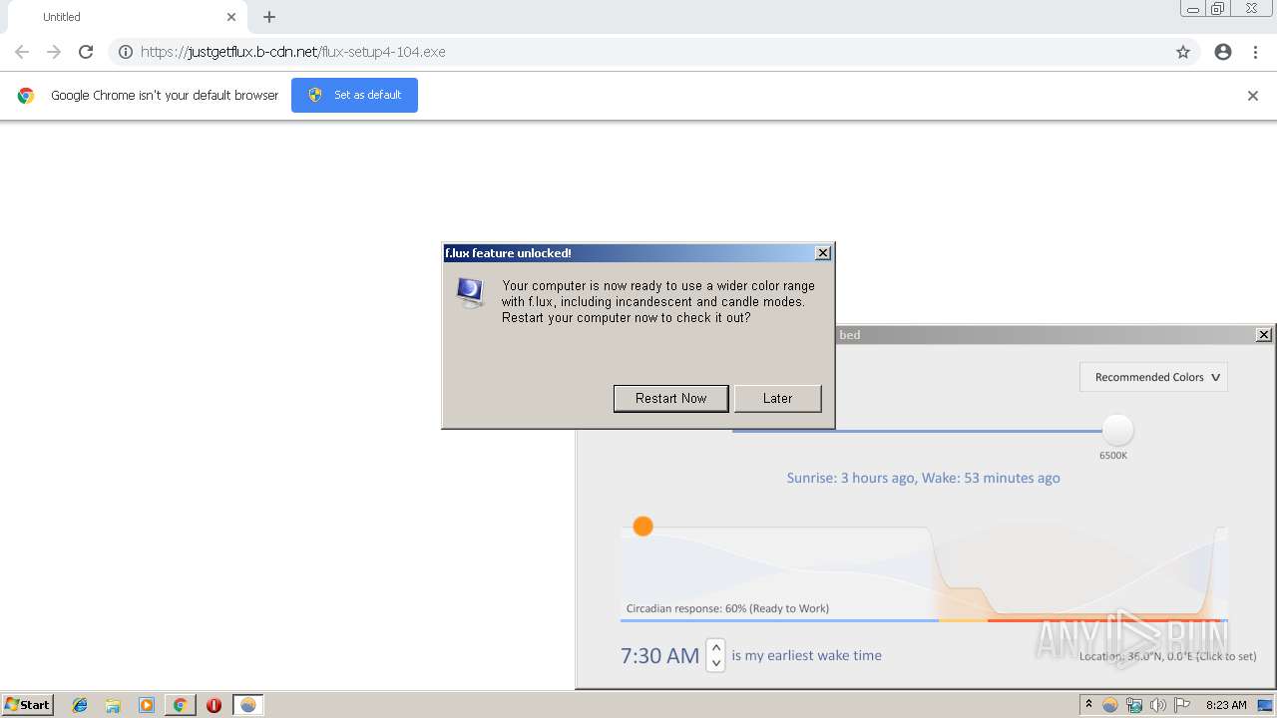Open Windows Explorer folder from taskbar
The height and width of the screenshot is (718, 1277).
[113, 705]
